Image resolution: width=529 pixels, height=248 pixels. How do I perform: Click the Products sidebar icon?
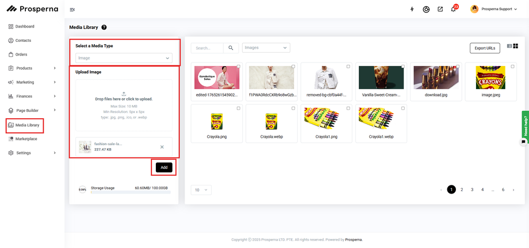click(x=11, y=68)
